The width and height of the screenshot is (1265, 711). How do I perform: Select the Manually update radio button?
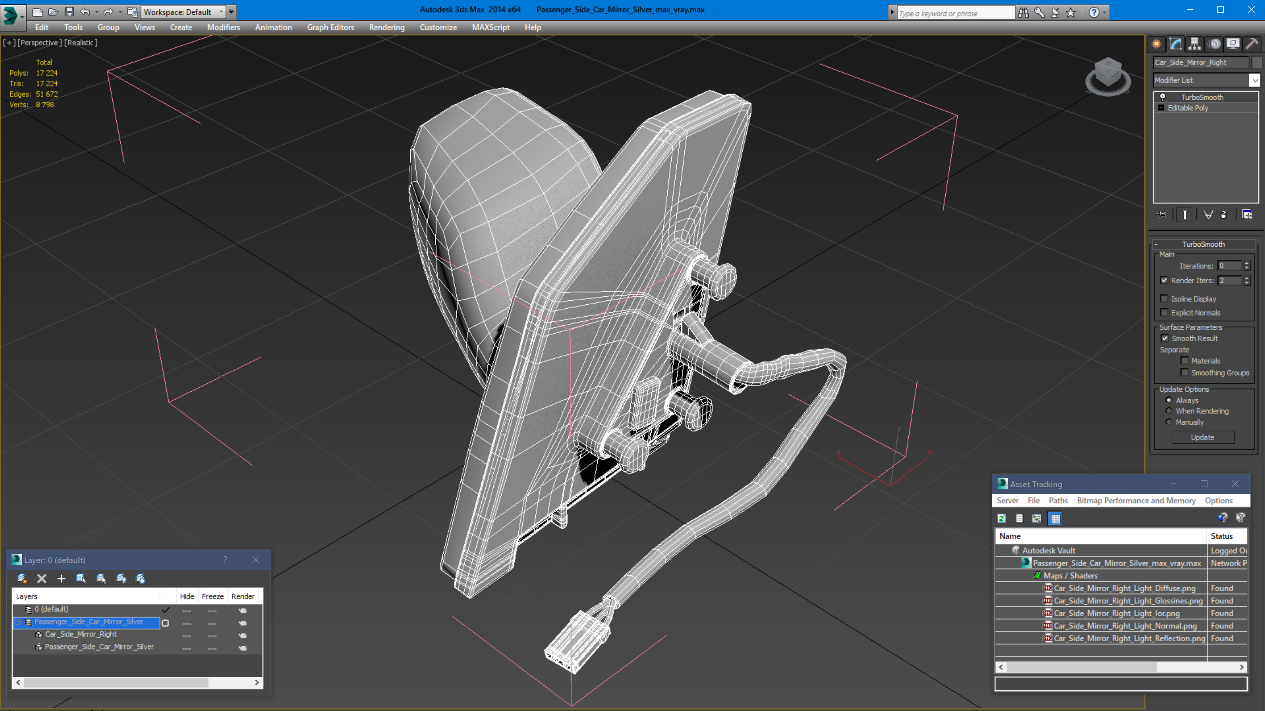tap(1169, 422)
